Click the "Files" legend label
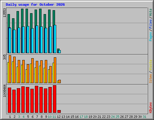Screen dimensions: 154x120 [150, 24]
